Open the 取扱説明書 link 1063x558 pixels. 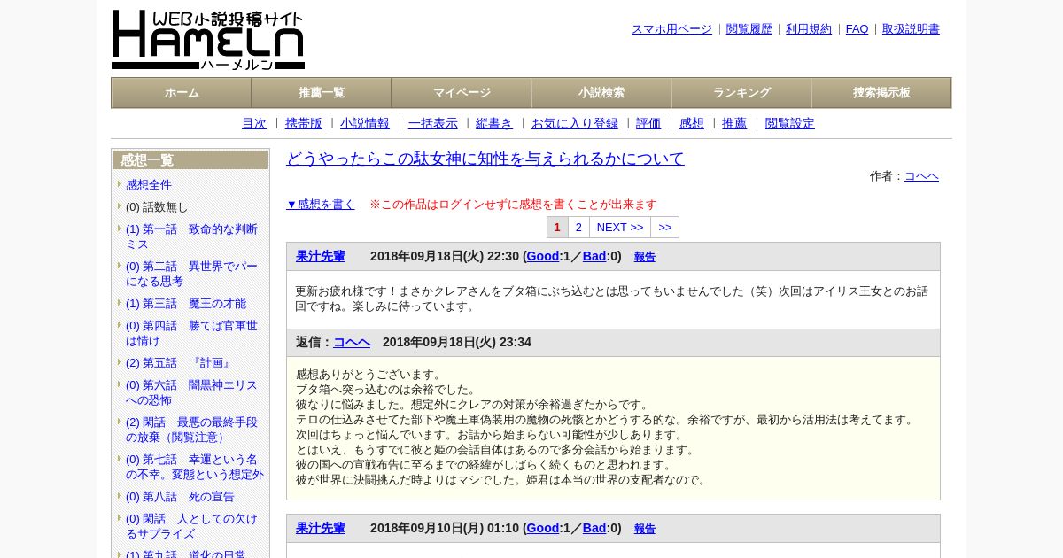(911, 29)
